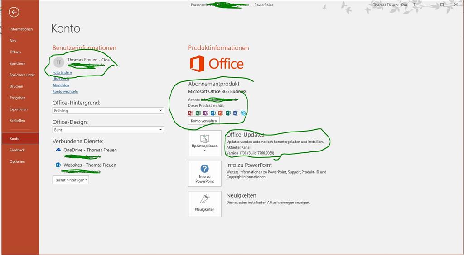This screenshot has width=464, height=255.
Task: Click the Aktueller Kanal text
Action: pos(238,147)
